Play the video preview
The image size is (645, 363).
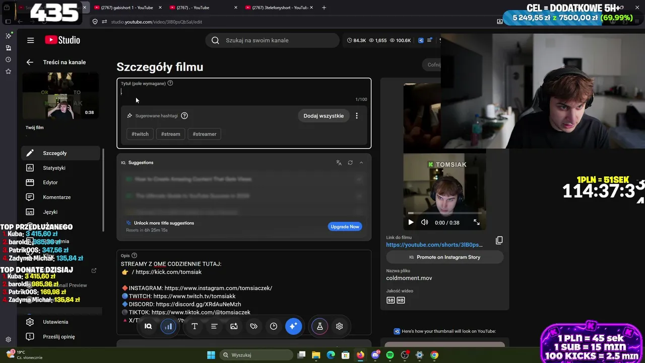(x=411, y=222)
